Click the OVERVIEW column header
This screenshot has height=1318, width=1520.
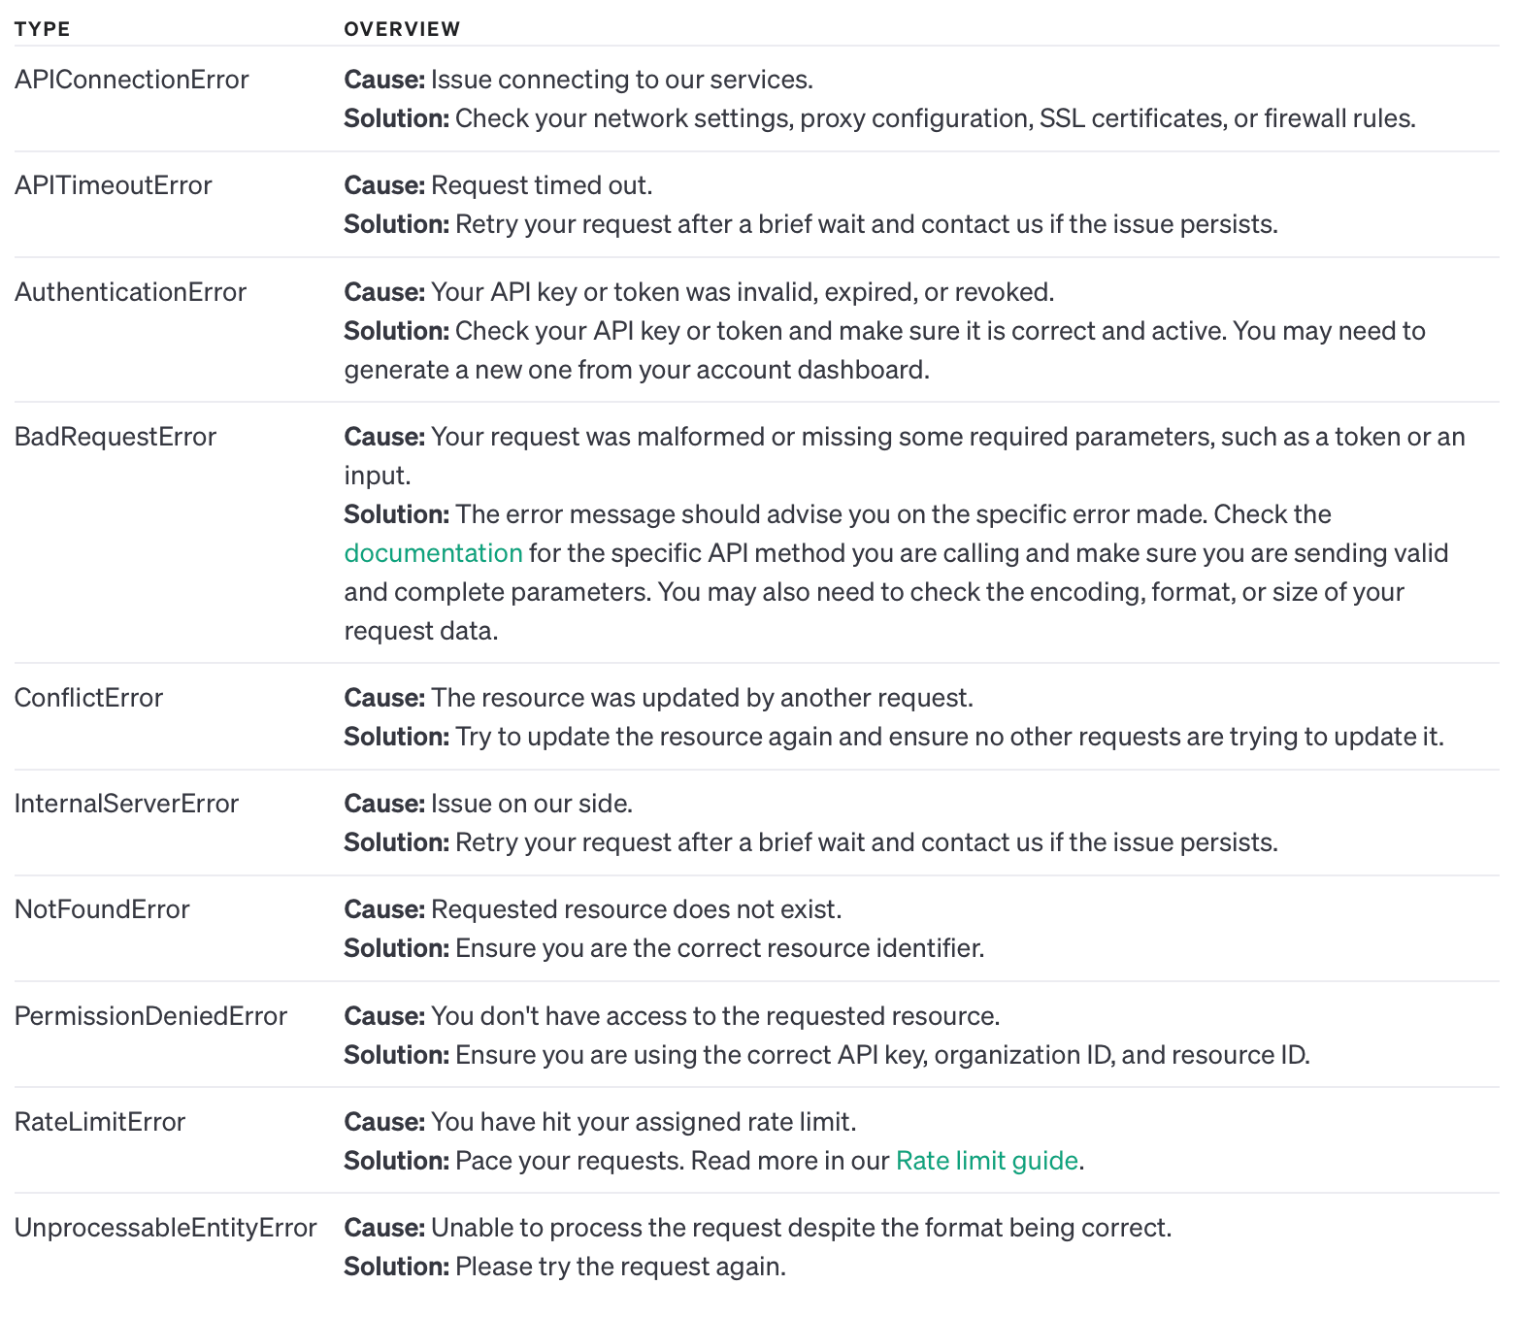click(402, 29)
